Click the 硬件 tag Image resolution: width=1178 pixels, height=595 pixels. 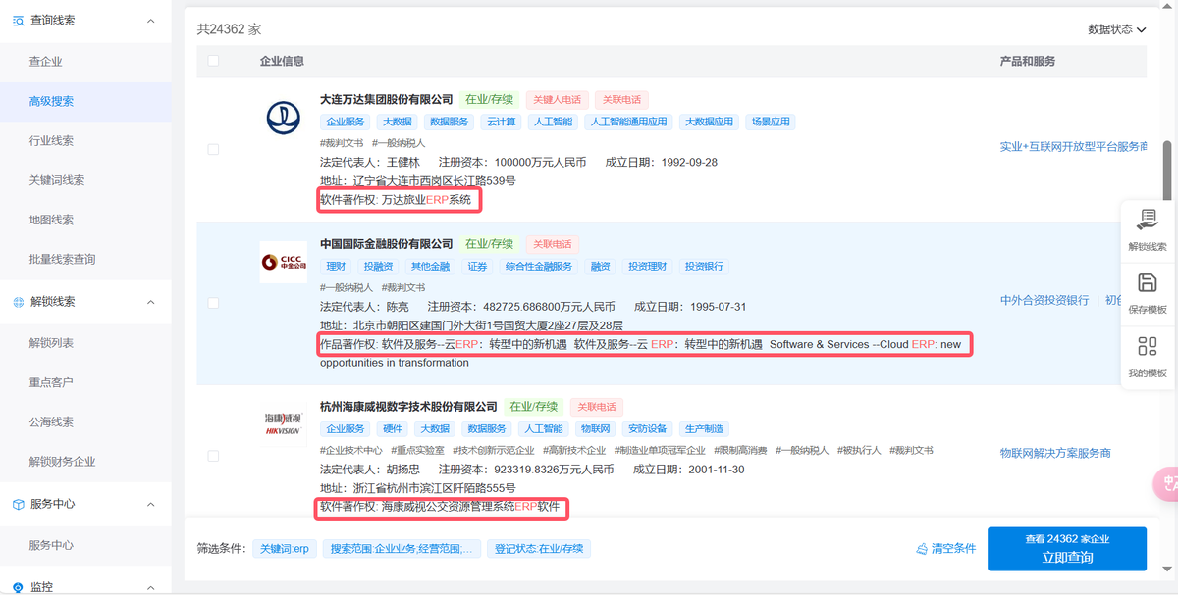[x=393, y=429]
